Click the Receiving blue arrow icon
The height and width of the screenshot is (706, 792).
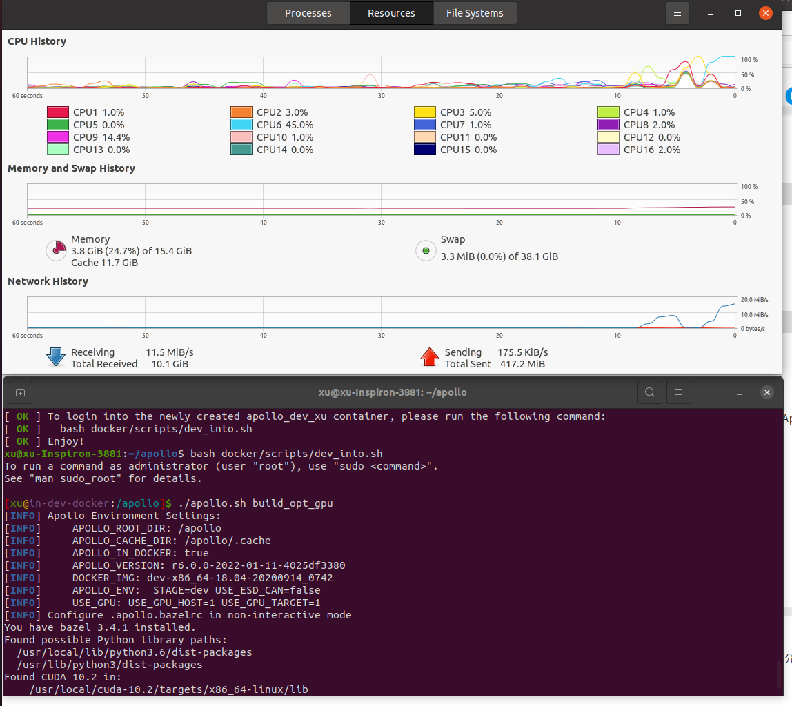click(x=56, y=356)
